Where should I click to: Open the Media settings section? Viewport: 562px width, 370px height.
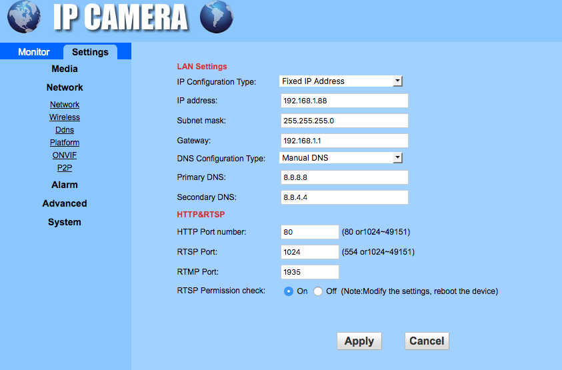coord(65,69)
